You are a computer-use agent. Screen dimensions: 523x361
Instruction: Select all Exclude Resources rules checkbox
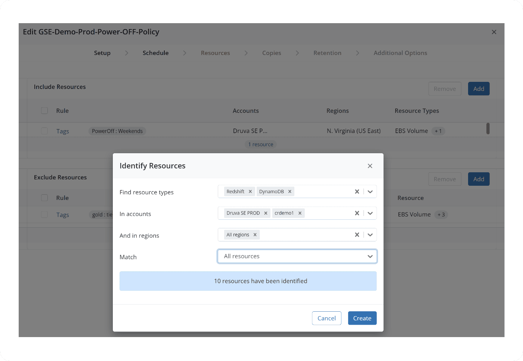[44, 198]
